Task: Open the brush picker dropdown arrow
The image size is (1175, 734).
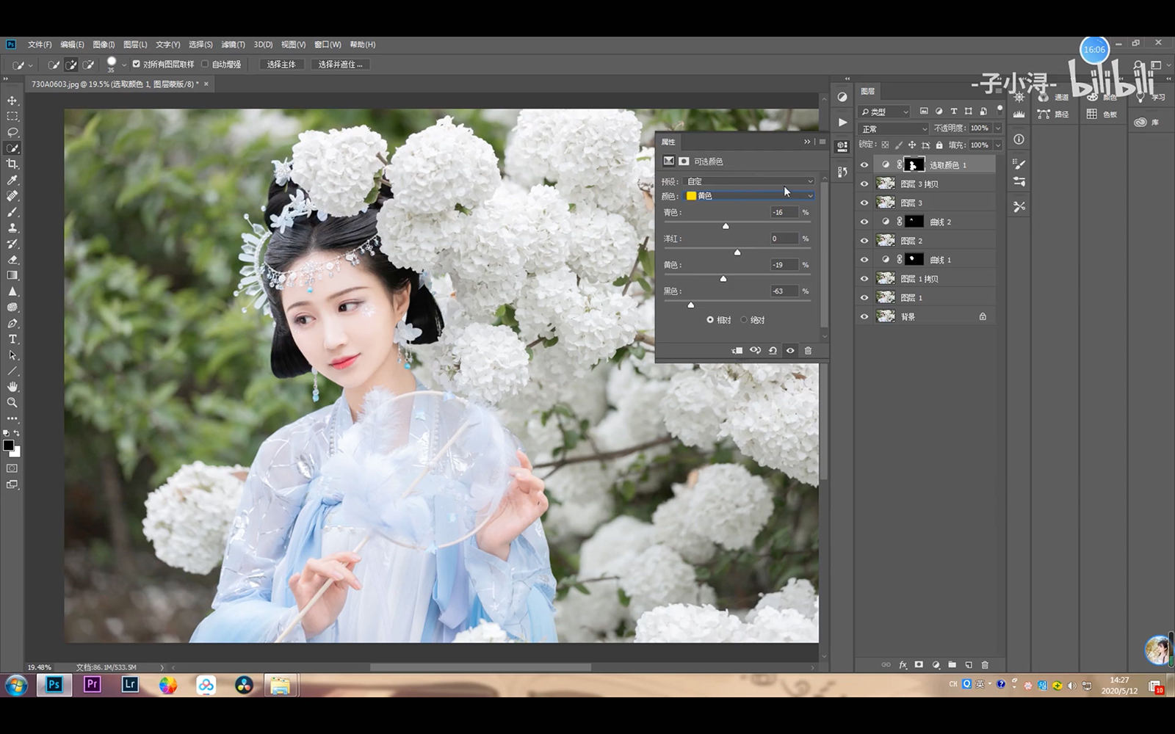Action: click(x=123, y=65)
